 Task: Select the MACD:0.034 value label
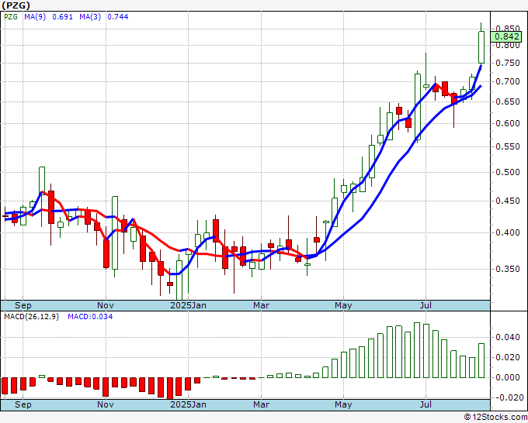[x=90, y=317]
